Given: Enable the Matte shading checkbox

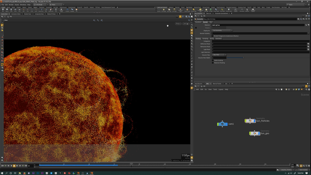Looking at the screenshot, I should pos(213,60).
